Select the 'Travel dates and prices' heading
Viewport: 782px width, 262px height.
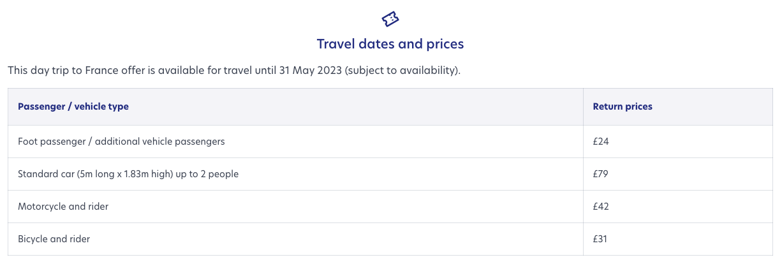pos(390,44)
